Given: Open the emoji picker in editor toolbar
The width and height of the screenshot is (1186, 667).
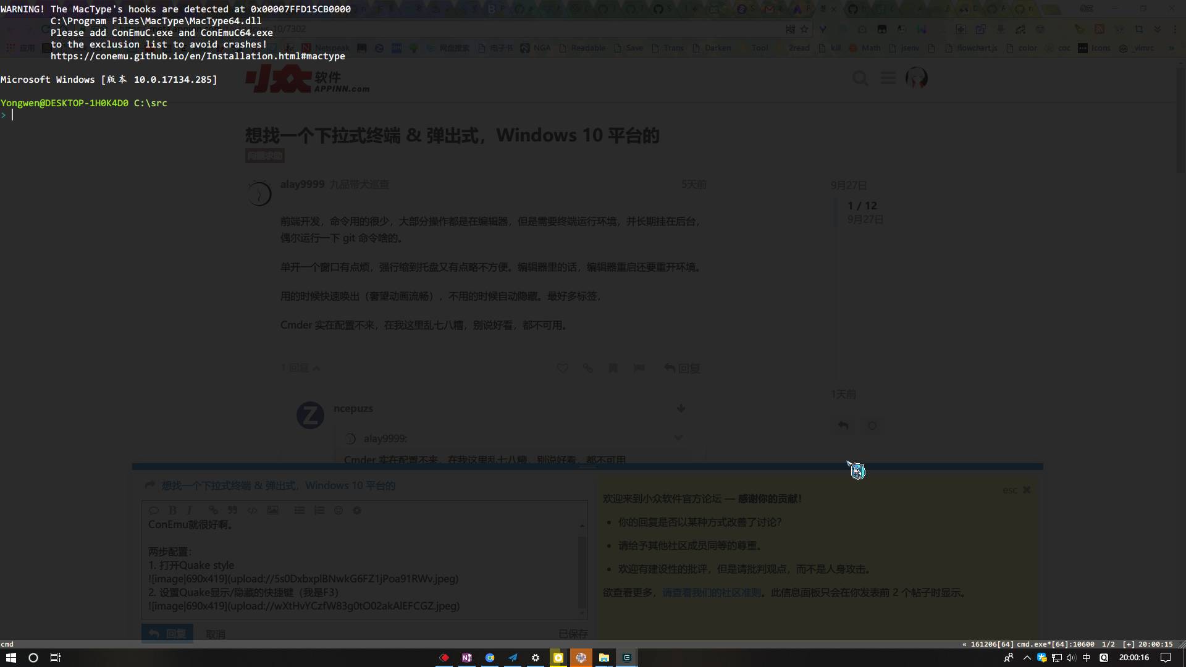Looking at the screenshot, I should [x=338, y=510].
